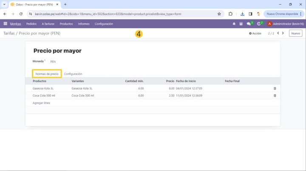Open the activities clock icon

coord(259,24)
